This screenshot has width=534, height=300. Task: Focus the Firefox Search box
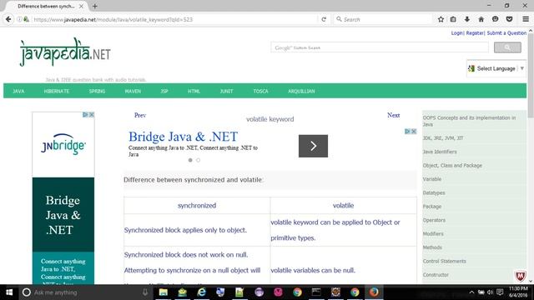[x=383, y=19]
